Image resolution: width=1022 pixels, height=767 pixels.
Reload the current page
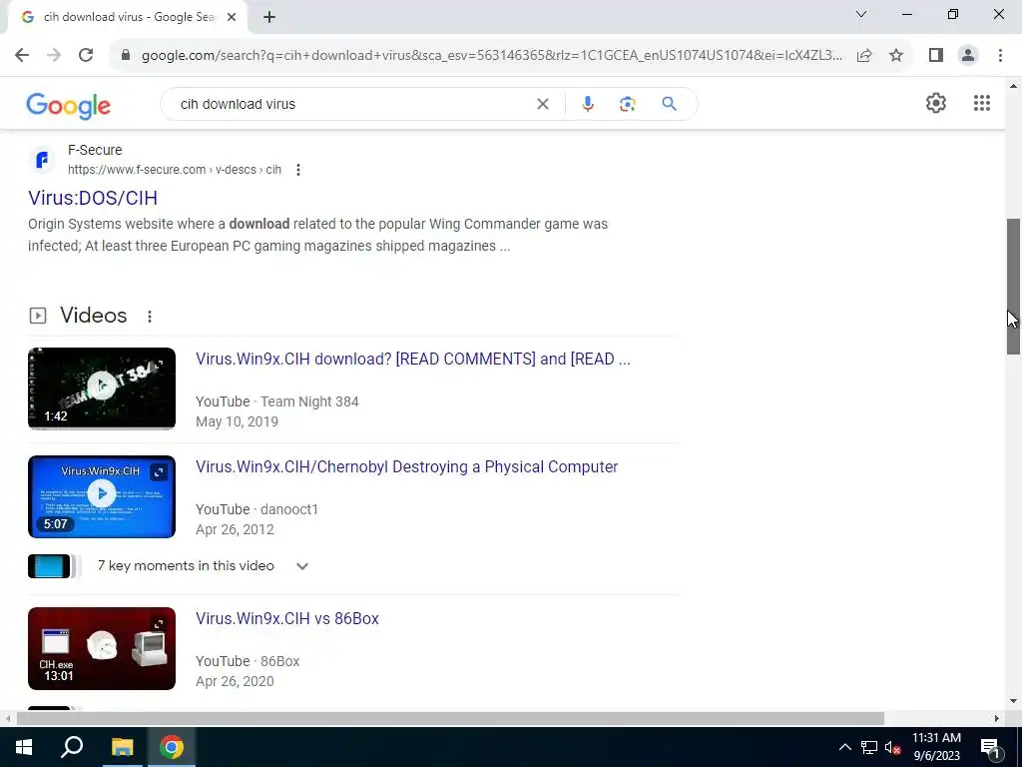pos(86,55)
